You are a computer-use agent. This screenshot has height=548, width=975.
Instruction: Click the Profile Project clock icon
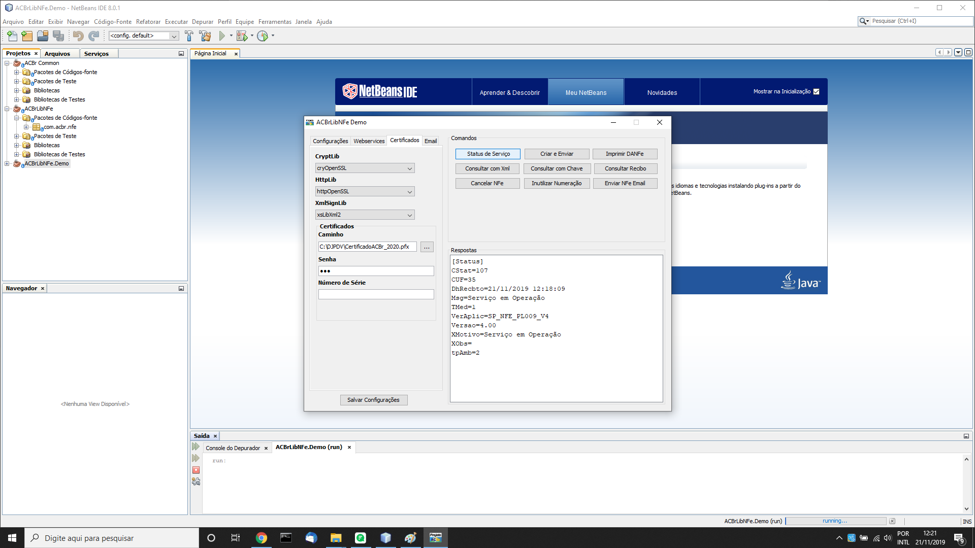click(x=263, y=36)
